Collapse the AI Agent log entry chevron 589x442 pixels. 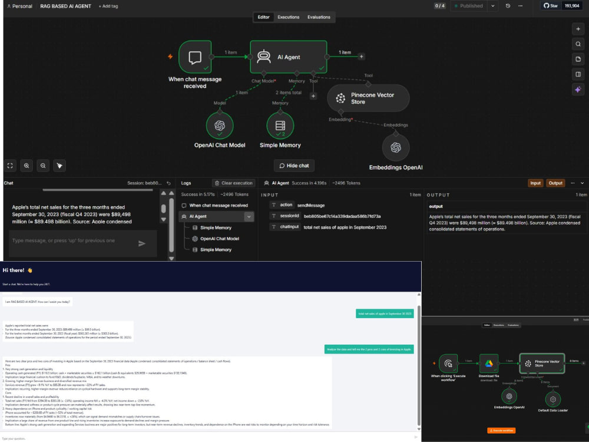pyautogui.click(x=249, y=217)
